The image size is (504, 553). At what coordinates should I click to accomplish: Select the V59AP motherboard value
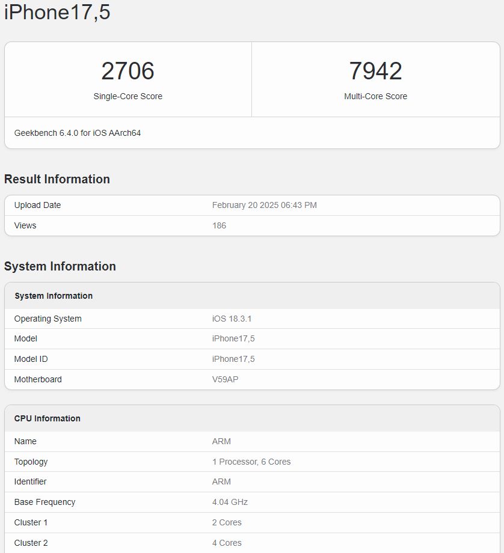(225, 379)
